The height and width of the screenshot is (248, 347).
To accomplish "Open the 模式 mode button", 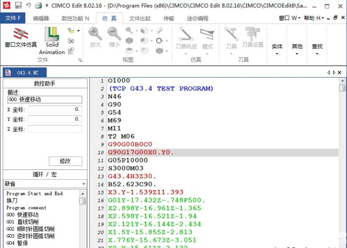I will 207,41.
